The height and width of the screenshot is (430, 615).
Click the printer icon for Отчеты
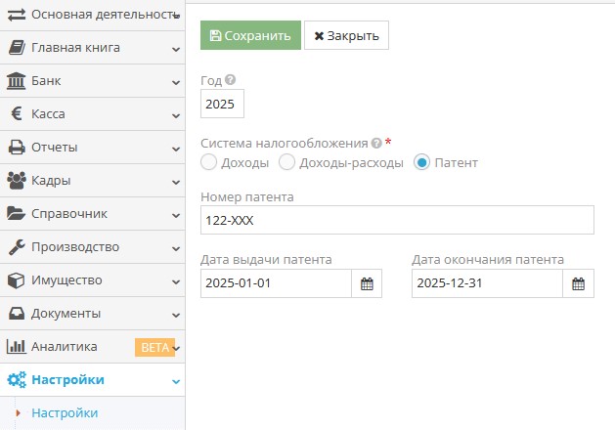pos(17,148)
